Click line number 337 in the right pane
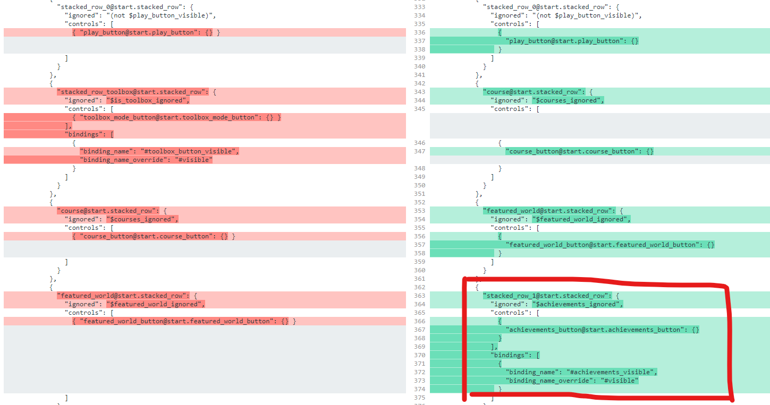 tap(419, 41)
